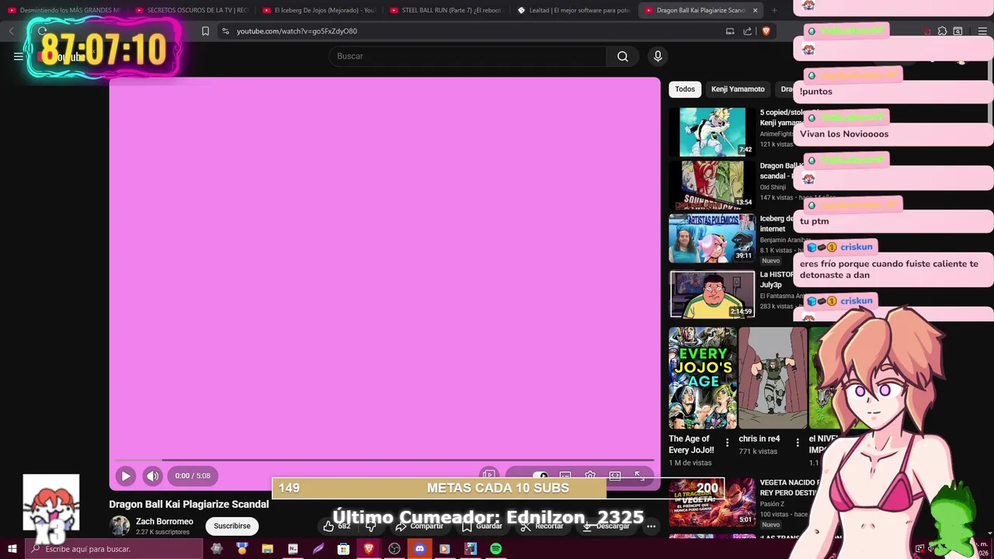
Task: Click the Compartir share button
Action: click(419, 526)
